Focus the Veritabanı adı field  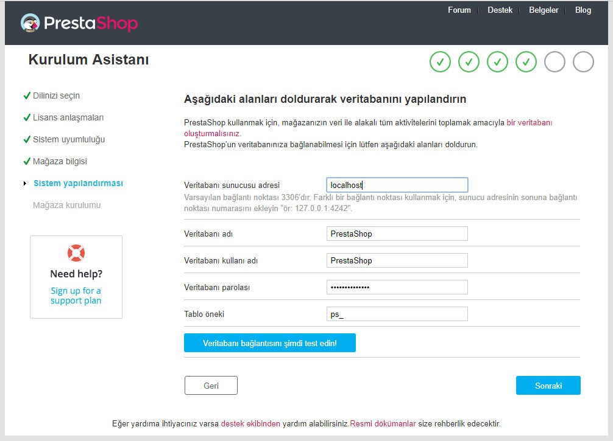[x=397, y=234]
